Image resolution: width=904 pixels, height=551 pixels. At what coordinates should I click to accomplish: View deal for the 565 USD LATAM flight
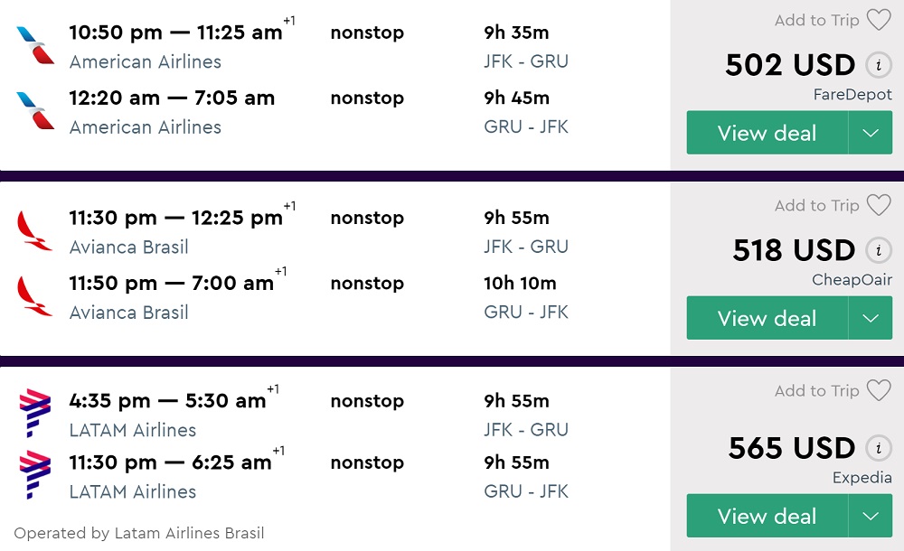pyautogui.click(x=767, y=516)
